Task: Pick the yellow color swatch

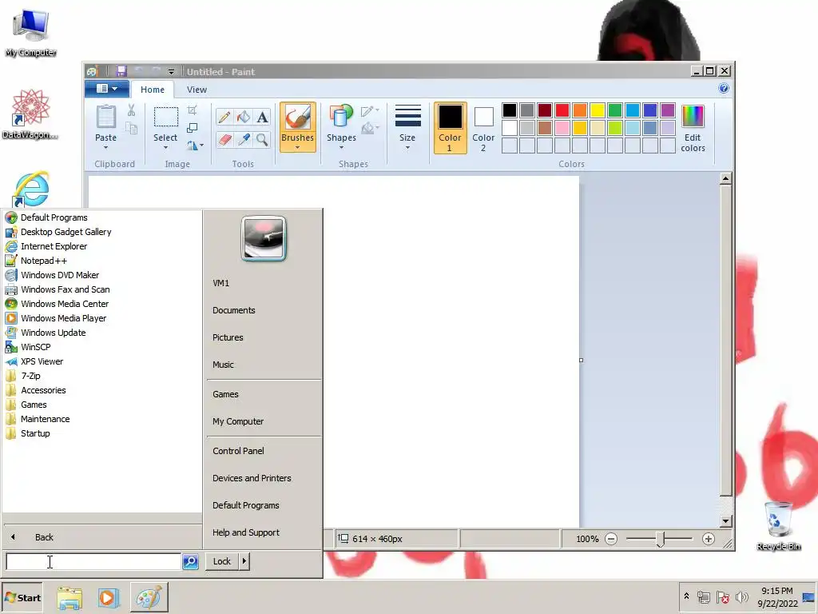Action: point(598,110)
